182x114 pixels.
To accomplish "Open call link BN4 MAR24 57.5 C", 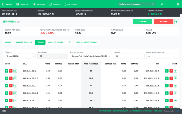I will (x=30, y=93).
